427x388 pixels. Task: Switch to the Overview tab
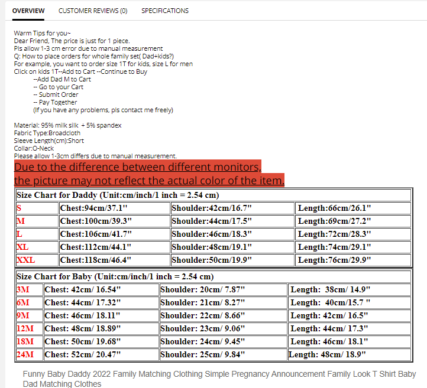[x=28, y=11]
